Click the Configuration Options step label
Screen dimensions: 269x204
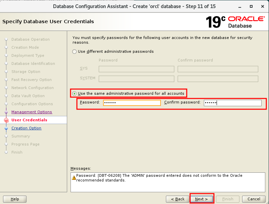pyautogui.click(x=32, y=104)
